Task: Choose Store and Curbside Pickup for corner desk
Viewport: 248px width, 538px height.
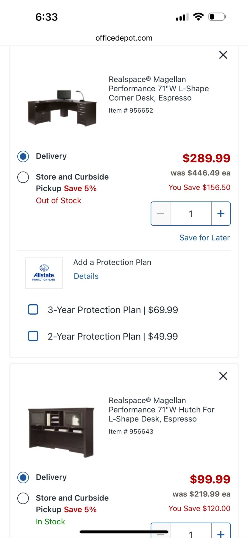Action: pos(23,177)
